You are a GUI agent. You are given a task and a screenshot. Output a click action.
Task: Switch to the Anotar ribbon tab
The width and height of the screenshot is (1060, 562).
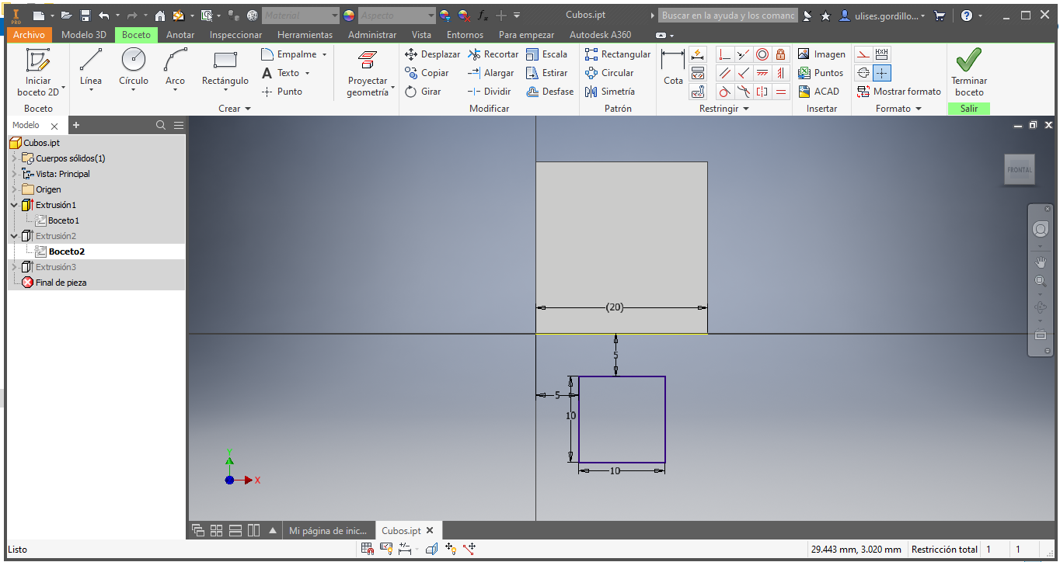(x=180, y=35)
